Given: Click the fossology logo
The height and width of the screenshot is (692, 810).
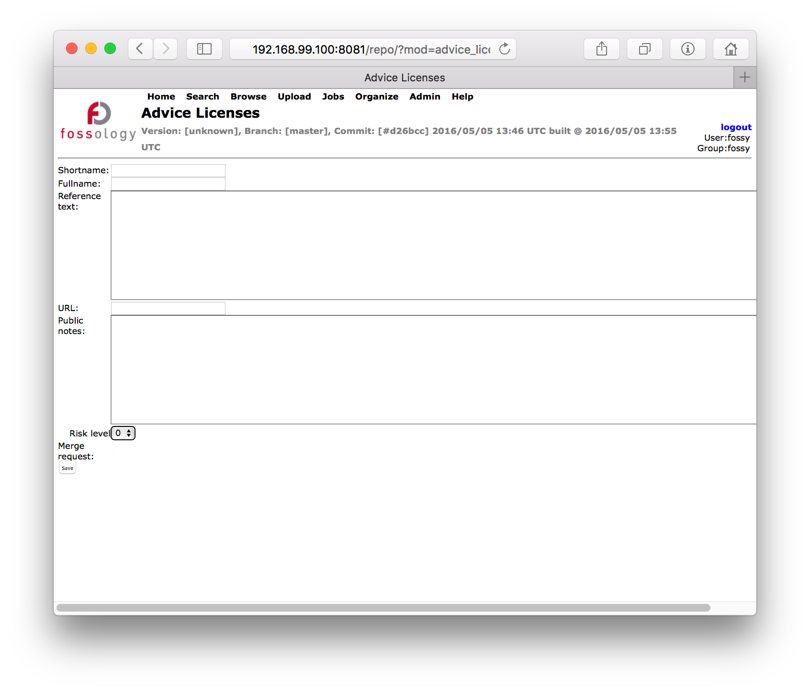Looking at the screenshot, I should 98,121.
